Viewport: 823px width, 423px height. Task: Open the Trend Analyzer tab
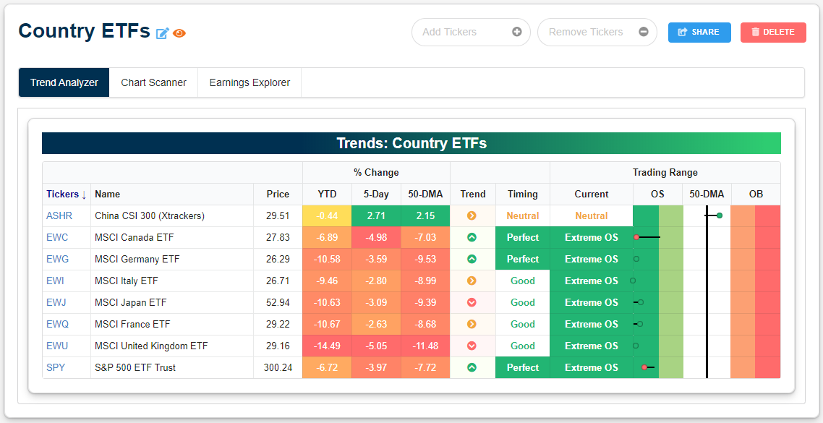pyautogui.click(x=64, y=82)
